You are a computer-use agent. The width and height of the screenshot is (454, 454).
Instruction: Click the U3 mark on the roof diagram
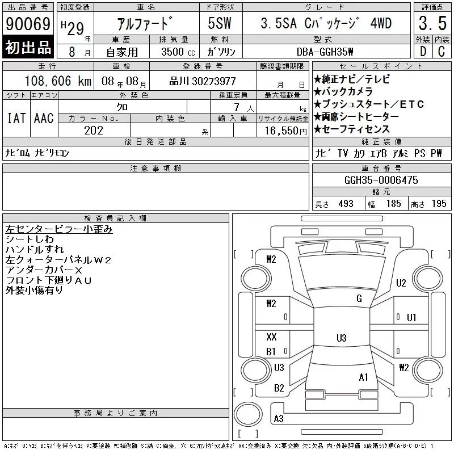pos(342,338)
